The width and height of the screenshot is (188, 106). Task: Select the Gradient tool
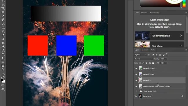pyautogui.click(x=3, y=39)
